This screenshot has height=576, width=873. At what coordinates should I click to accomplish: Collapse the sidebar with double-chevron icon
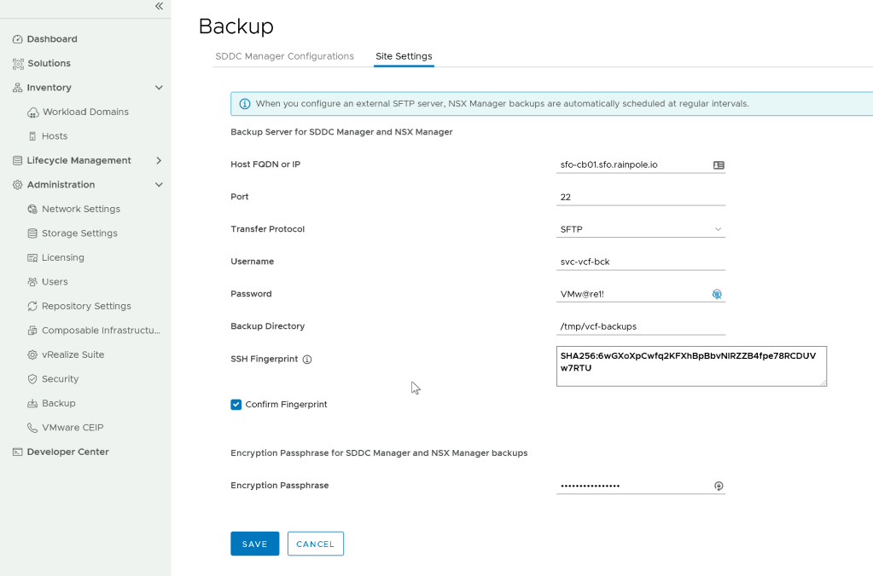(159, 7)
